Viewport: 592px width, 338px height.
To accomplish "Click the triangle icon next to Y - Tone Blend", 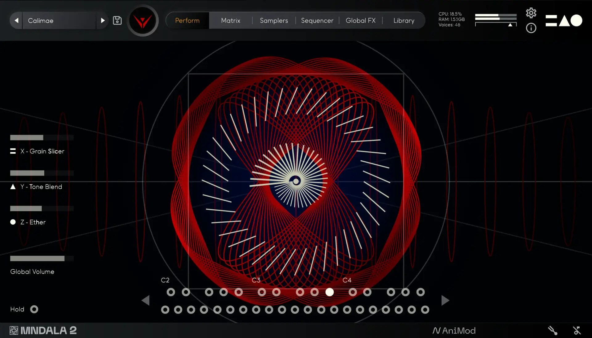I will click(x=13, y=187).
